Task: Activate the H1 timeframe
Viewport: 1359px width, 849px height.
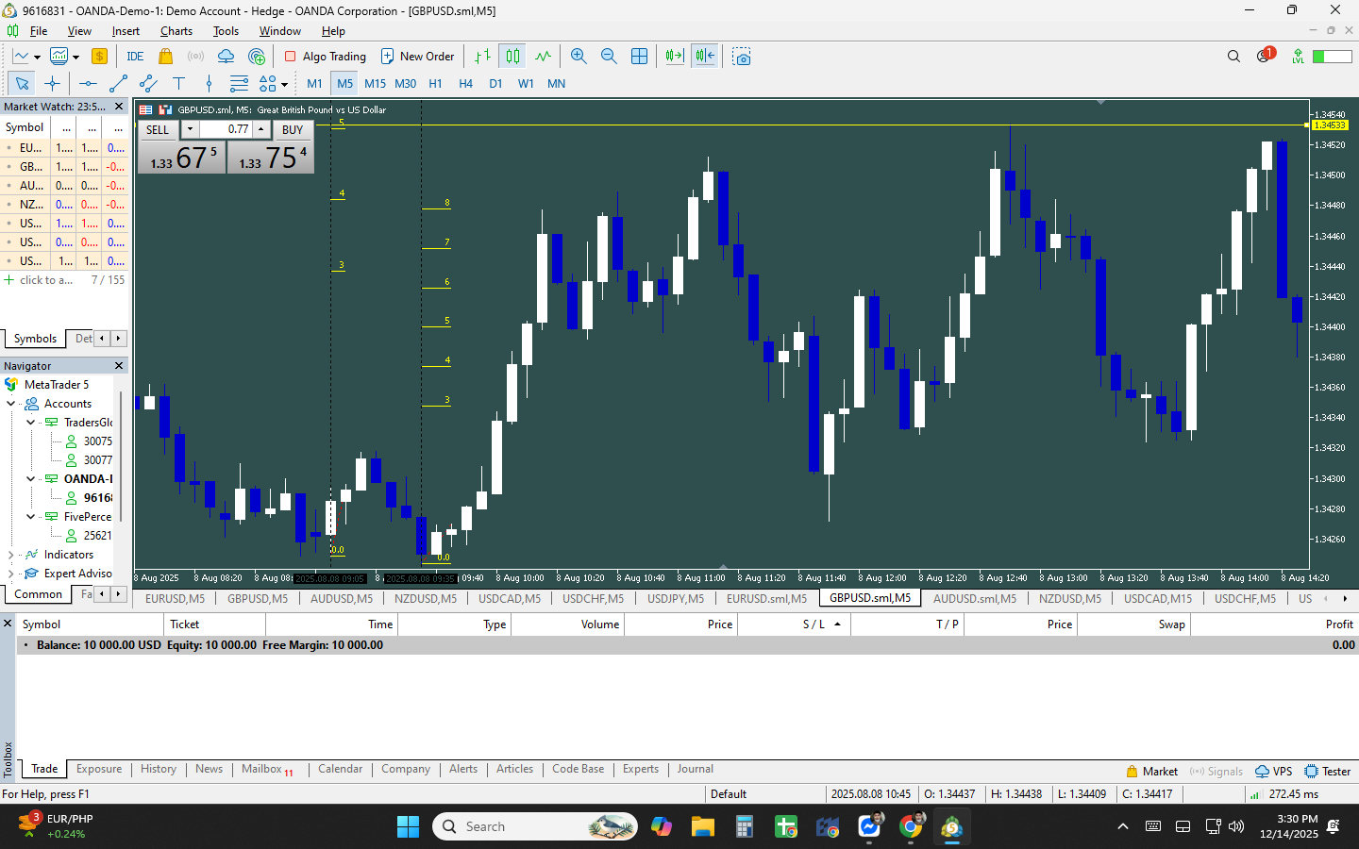Action: tap(435, 84)
